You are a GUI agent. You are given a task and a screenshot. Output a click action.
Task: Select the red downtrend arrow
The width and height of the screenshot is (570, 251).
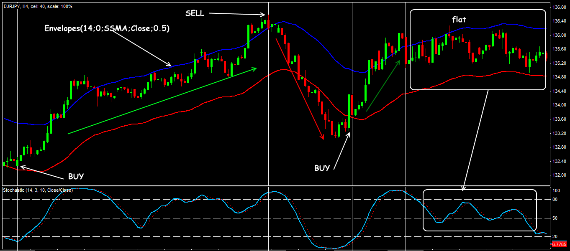[x=299, y=89]
